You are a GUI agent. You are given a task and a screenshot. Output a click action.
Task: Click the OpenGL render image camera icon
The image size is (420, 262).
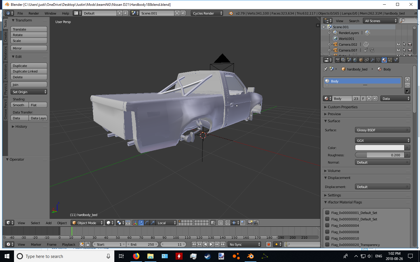pos(250,223)
